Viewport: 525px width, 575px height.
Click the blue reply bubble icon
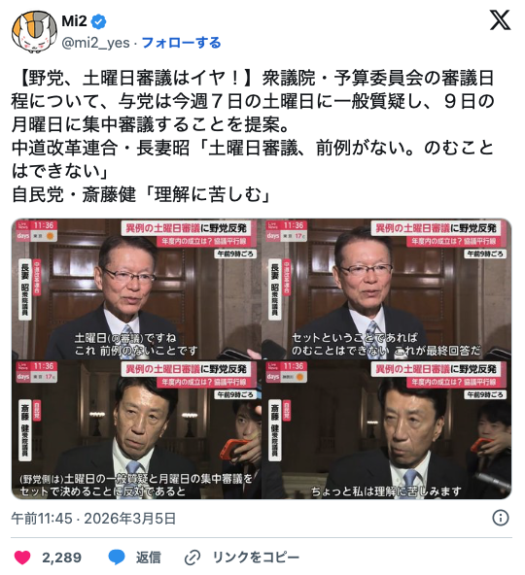117,558
